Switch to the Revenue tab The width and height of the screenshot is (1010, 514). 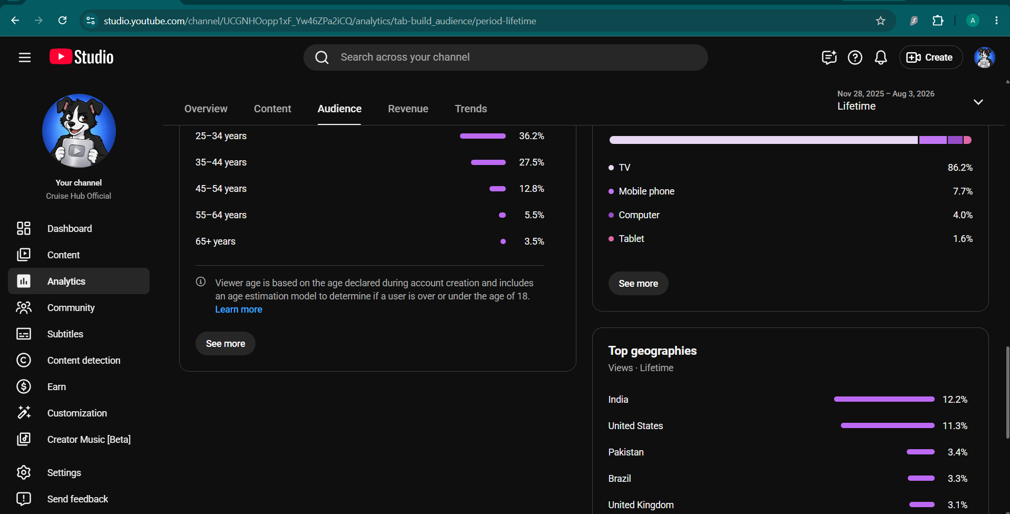[408, 109]
